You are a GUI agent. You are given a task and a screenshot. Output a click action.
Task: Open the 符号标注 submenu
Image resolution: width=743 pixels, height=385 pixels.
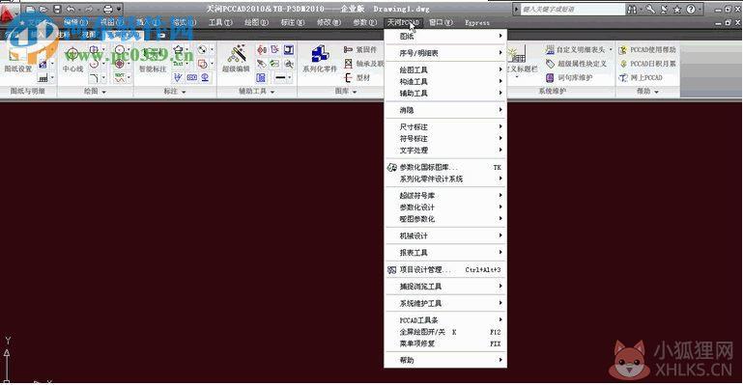click(445, 139)
